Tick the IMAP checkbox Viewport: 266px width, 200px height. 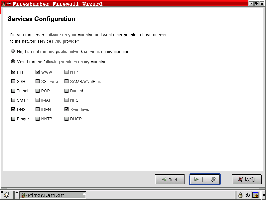(x=38, y=100)
